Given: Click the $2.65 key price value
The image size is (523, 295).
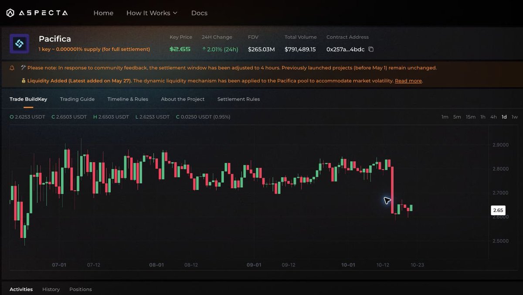Looking at the screenshot, I should coord(180,49).
